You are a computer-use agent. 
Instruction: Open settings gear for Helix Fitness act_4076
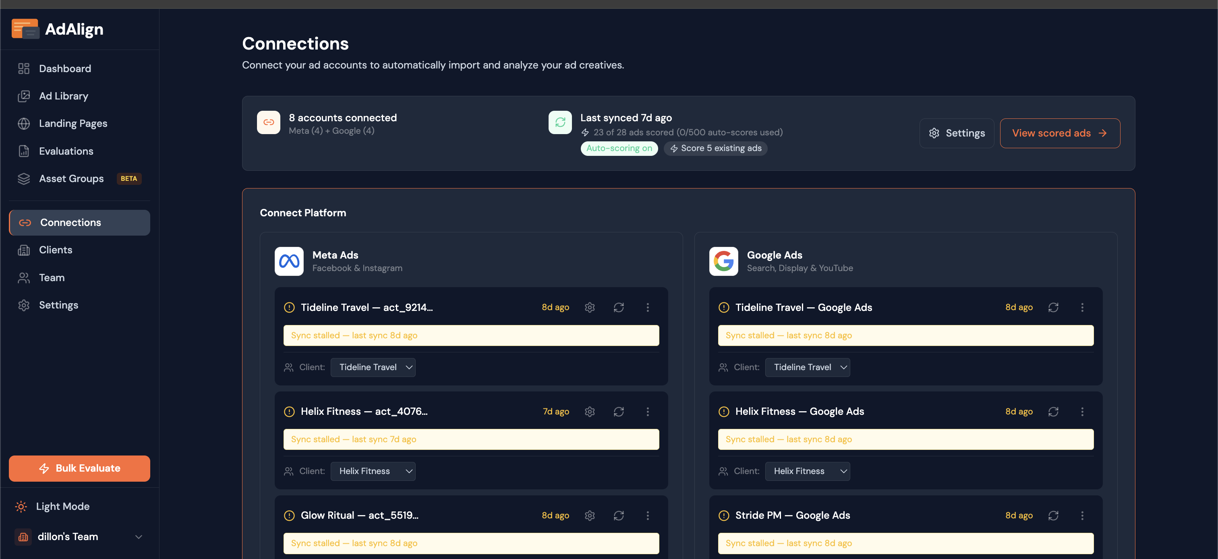590,412
